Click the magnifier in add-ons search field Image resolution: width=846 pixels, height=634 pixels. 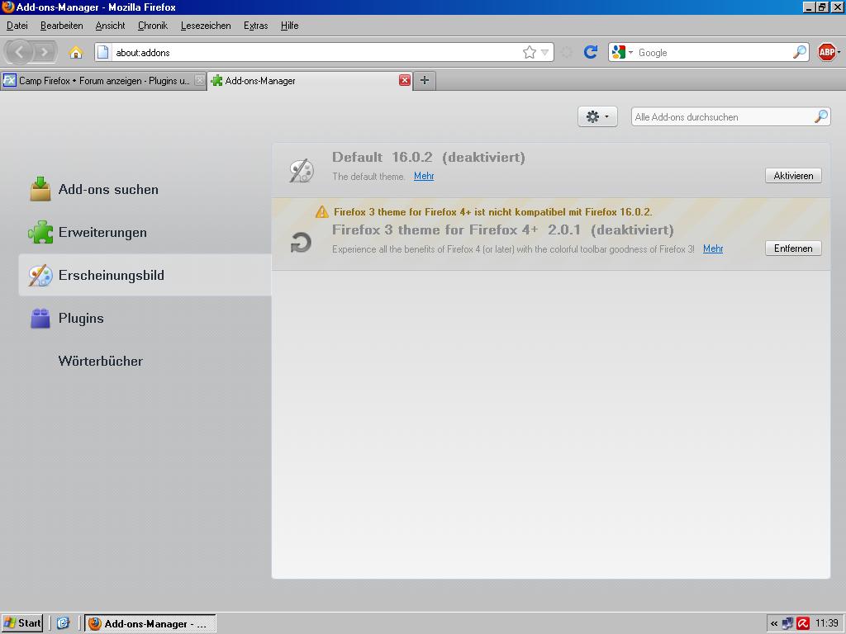click(x=820, y=116)
